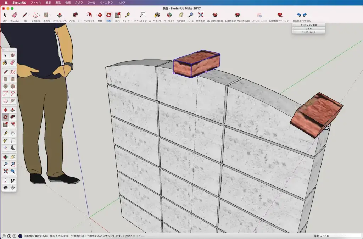Redo using the right blue arrow
This screenshot has width=363, height=239.
tap(305, 15)
